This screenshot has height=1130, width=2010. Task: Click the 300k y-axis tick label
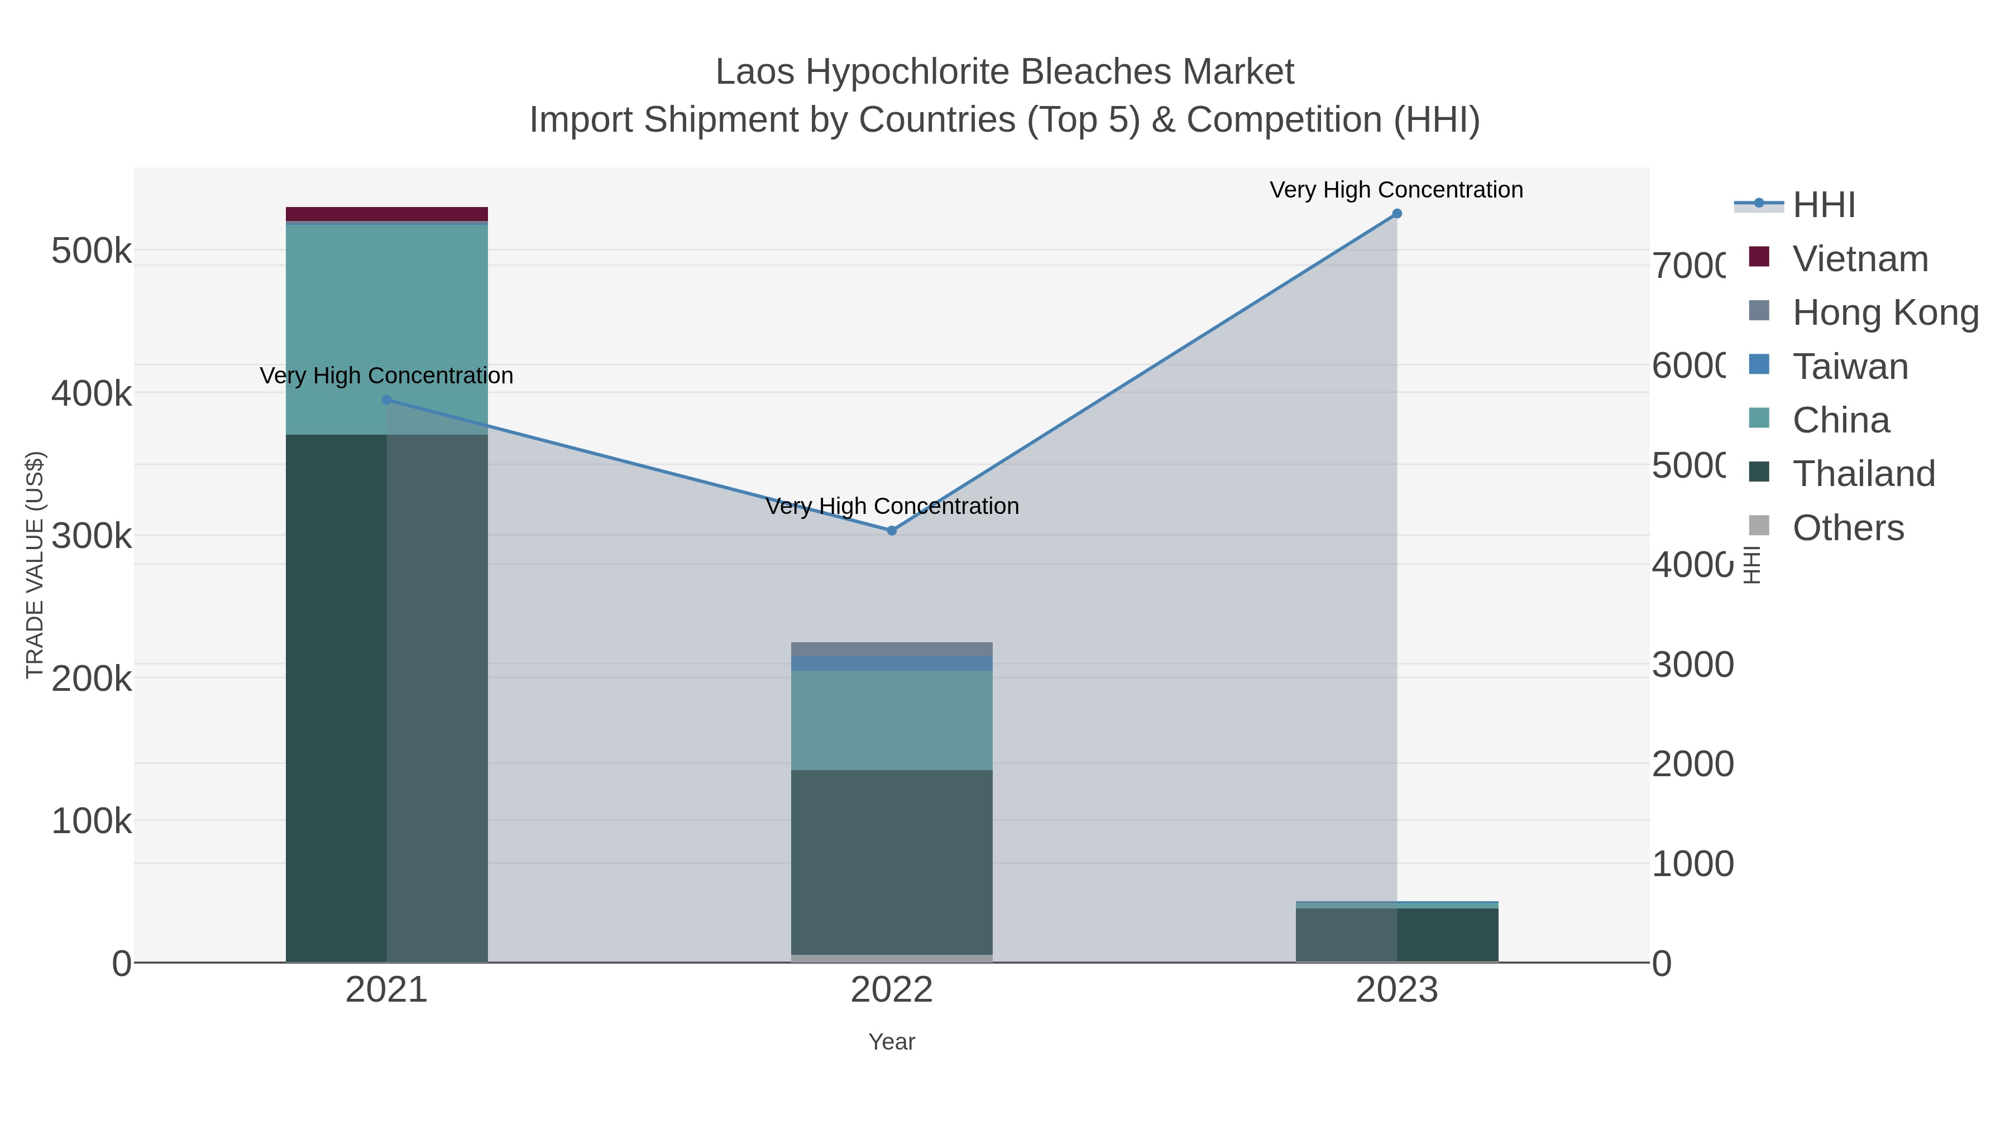coord(92,536)
